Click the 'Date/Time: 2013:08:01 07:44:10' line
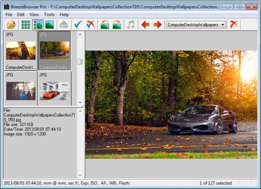The width and height of the screenshot is (261, 189). (x=32, y=129)
